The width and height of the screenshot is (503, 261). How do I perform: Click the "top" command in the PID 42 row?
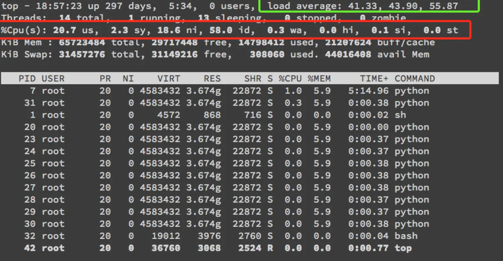pyautogui.click(x=403, y=248)
